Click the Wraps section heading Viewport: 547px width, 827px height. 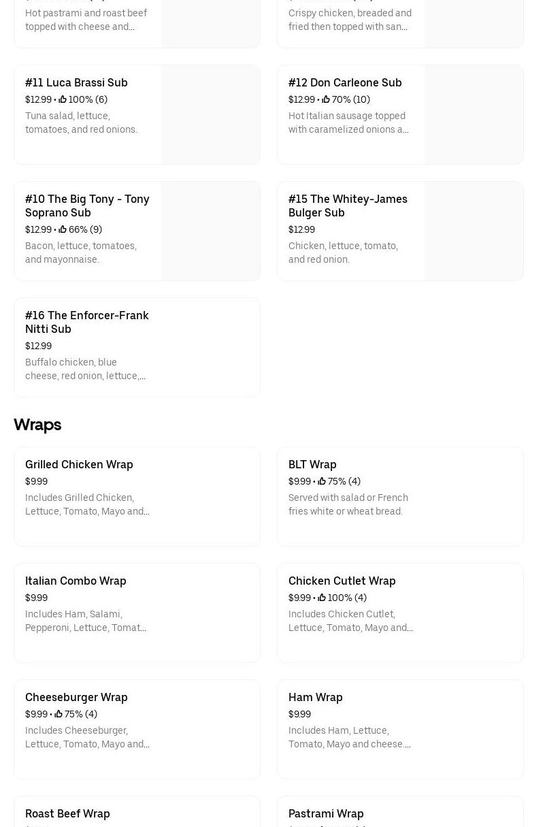tap(37, 425)
